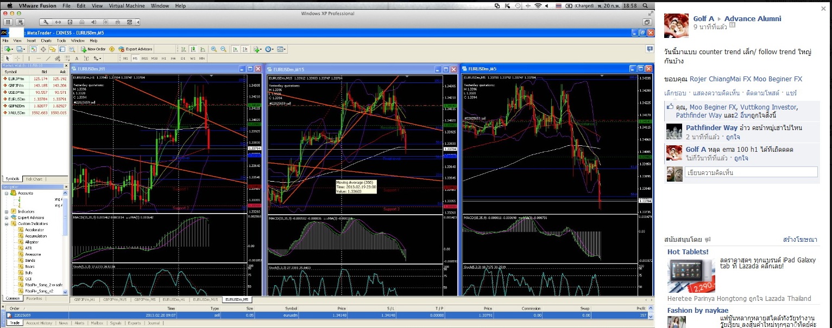This screenshot has height=328, width=832.
Task: Toggle the Navigator star-folder icon
Action: (52, 49)
